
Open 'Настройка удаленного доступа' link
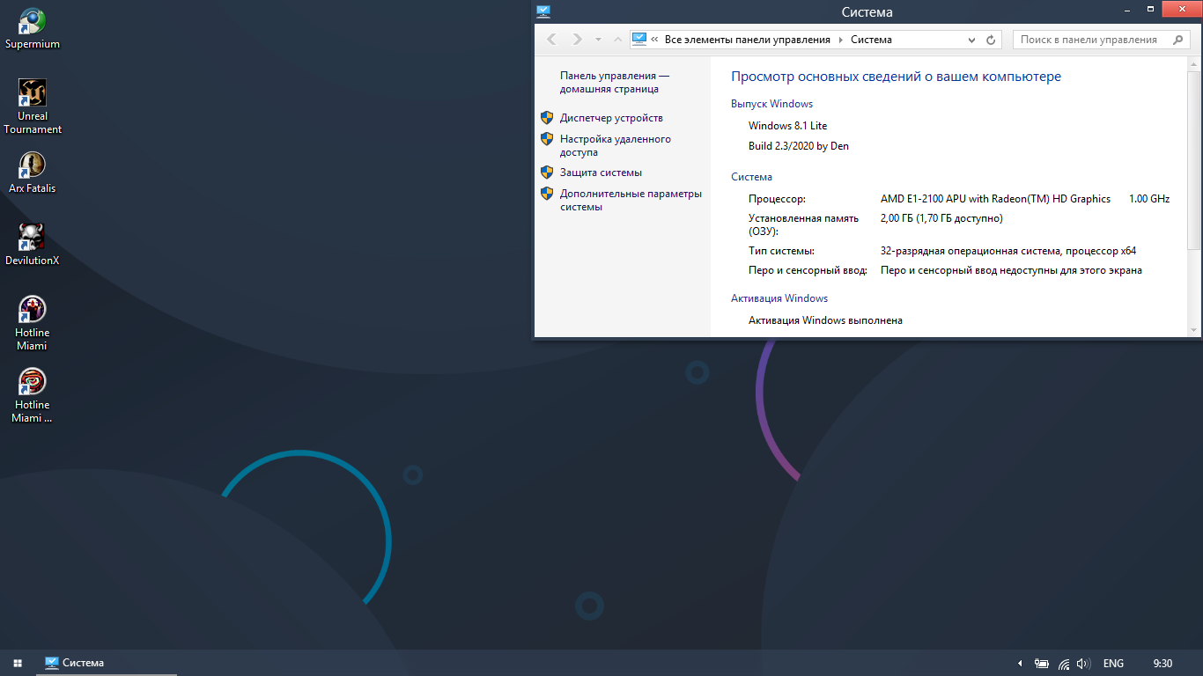click(x=616, y=145)
